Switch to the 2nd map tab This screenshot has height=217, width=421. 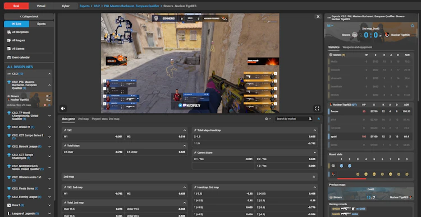click(83, 119)
